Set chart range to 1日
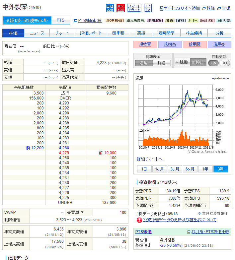The height and width of the screenshot is (260, 235). [144, 169]
